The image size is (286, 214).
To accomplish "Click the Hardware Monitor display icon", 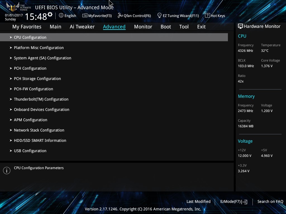I will point(240,26).
